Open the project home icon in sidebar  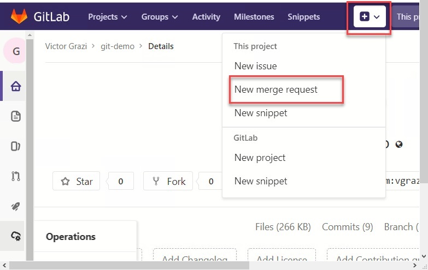tap(16, 87)
